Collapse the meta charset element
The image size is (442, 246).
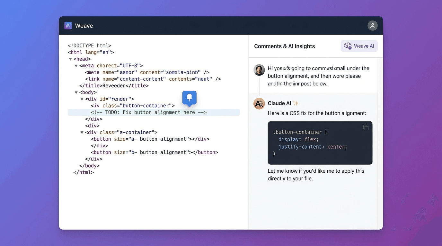click(x=76, y=65)
